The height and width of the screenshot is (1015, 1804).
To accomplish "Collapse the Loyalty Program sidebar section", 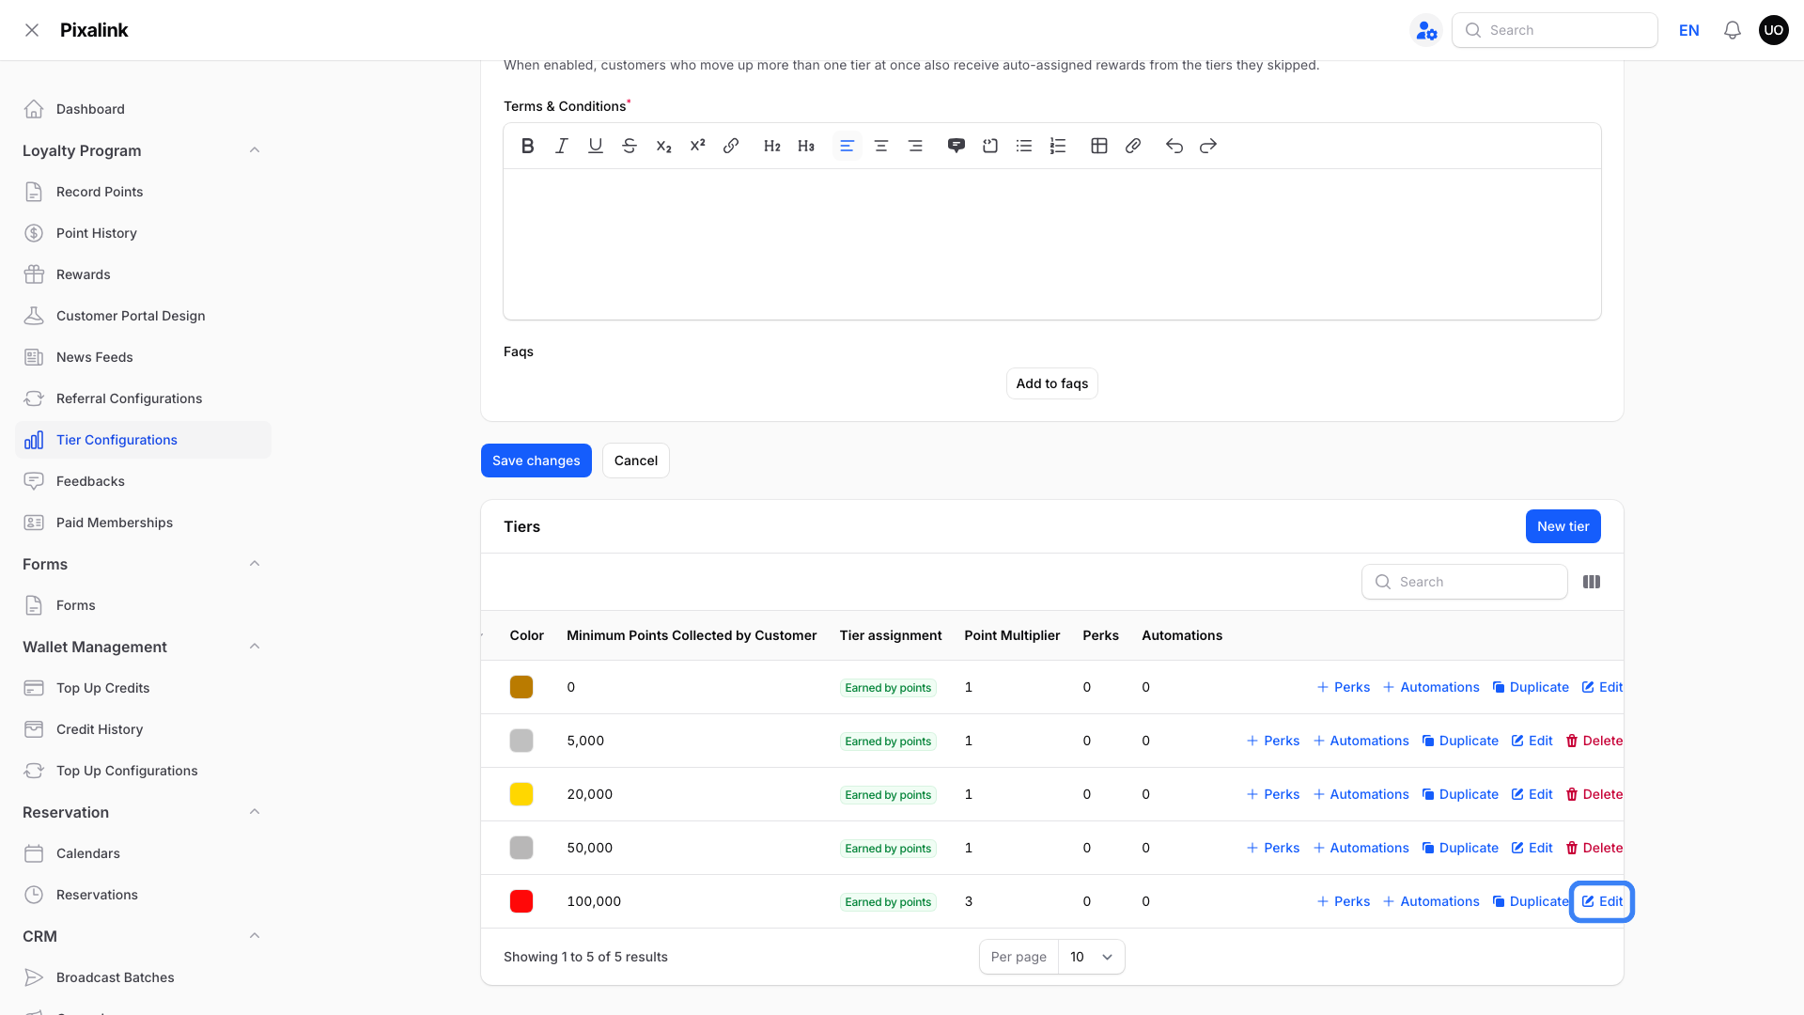I will tap(254, 150).
